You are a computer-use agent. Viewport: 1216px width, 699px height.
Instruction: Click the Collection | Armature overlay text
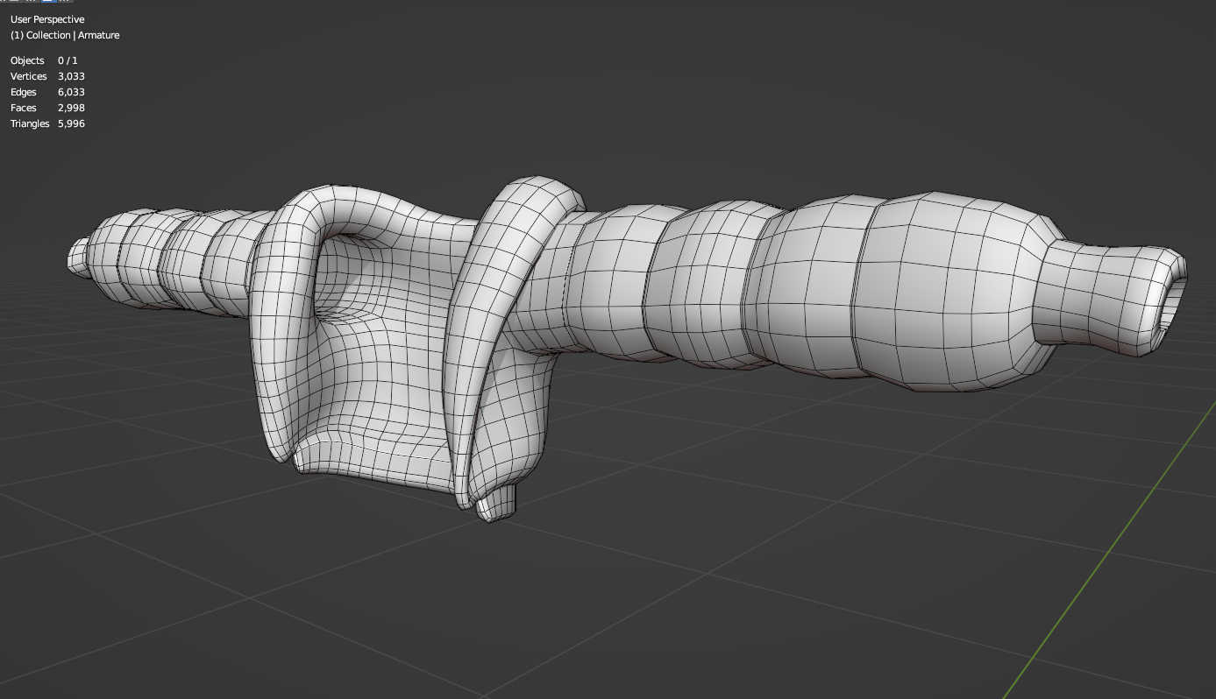65,35
